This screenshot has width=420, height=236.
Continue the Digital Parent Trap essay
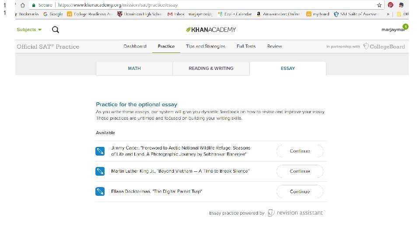pyautogui.click(x=300, y=191)
